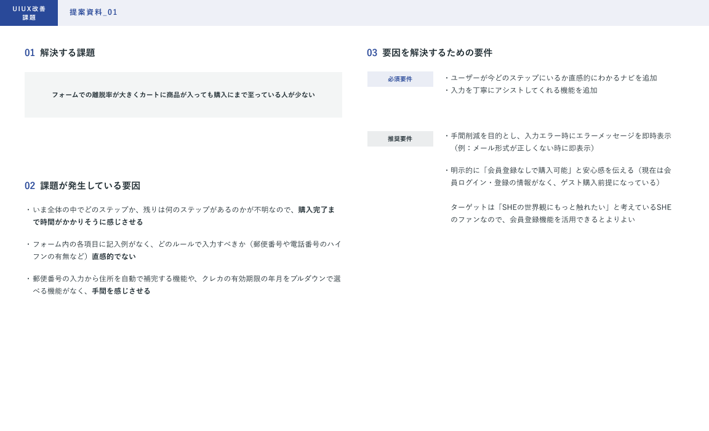Select the 提案資料_01 header title
Viewport: 709px width, 431px height.
click(94, 12)
